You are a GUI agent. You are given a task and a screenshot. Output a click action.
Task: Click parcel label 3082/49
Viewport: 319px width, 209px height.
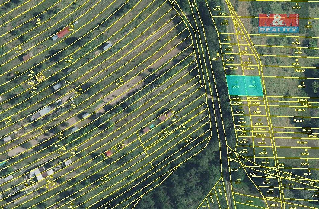[x=241, y=129]
